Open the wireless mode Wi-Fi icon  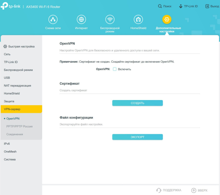[110, 19]
